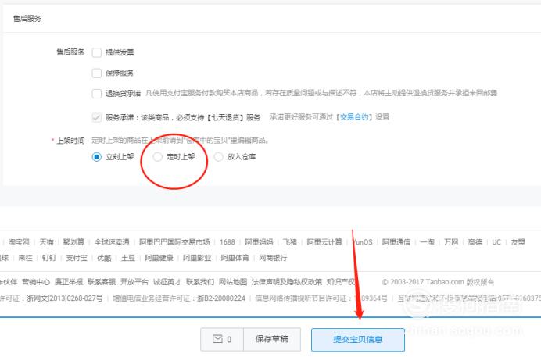This screenshot has height=357, width=541.
Task: Submit with 提交宝贝信息 button
Action: click(358, 340)
